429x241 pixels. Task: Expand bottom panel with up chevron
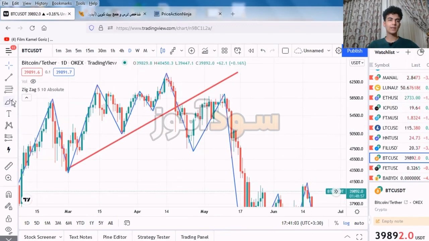pyautogui.click(x=347, y=237)
